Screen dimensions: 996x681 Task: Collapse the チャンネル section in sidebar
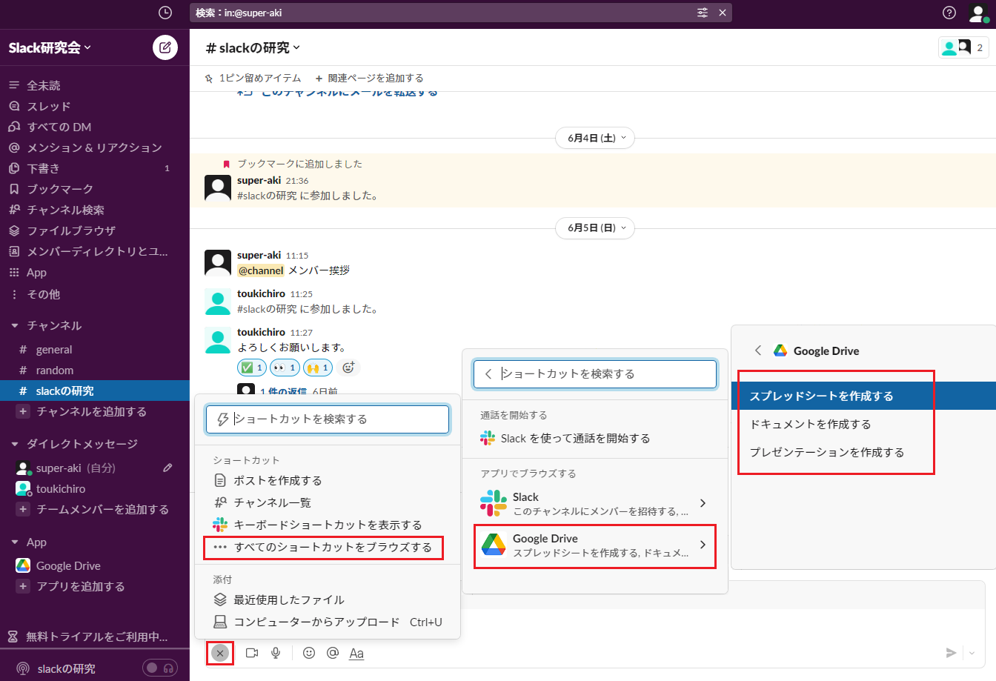coord(15,326)
